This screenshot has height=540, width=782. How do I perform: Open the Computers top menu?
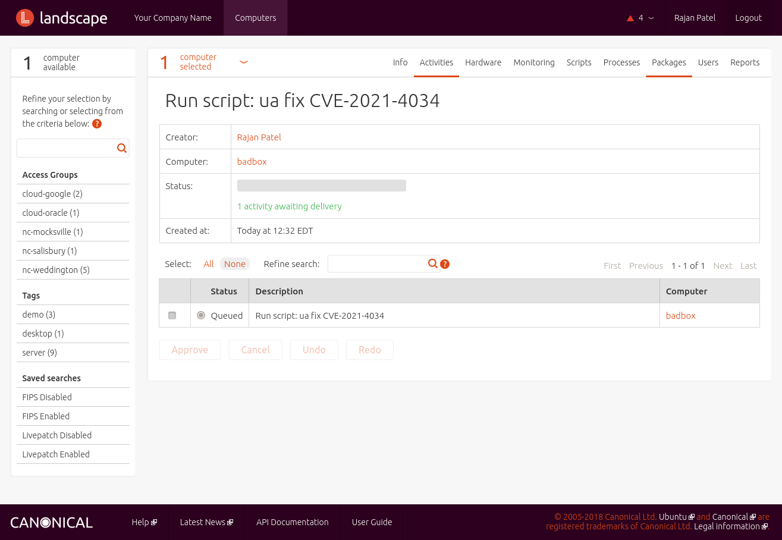tap(256, 18)
